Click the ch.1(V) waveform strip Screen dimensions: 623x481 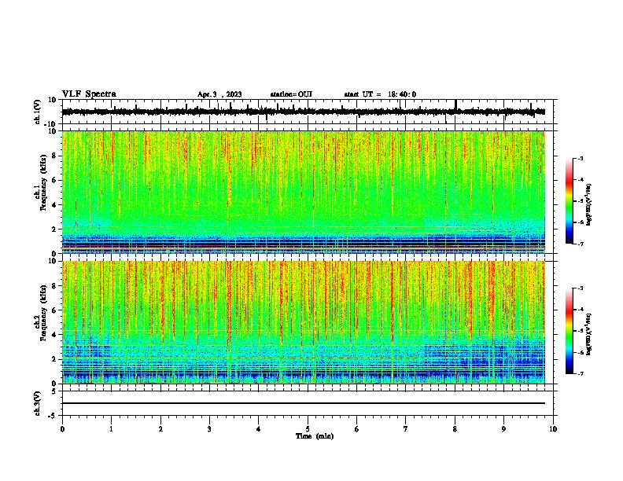click(304, 112)
